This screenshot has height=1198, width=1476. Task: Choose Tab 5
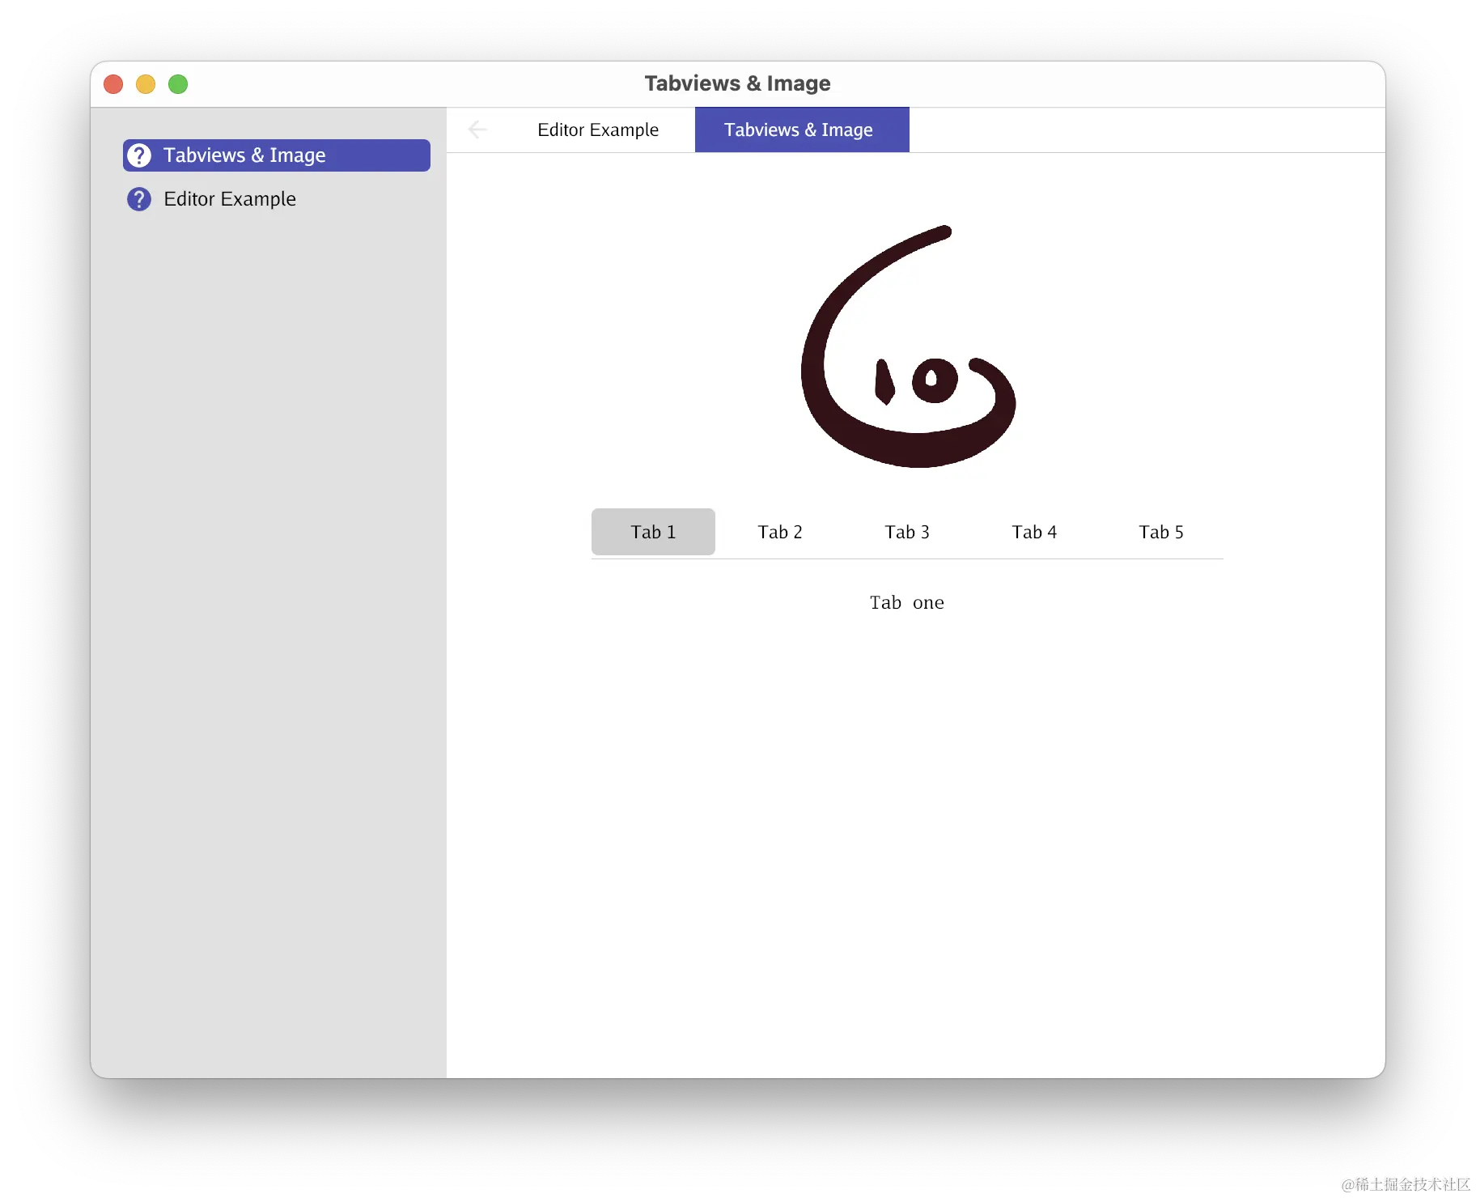point(1161,532)
